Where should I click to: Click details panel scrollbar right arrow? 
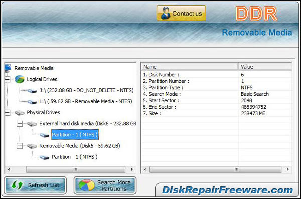(287, 169)
